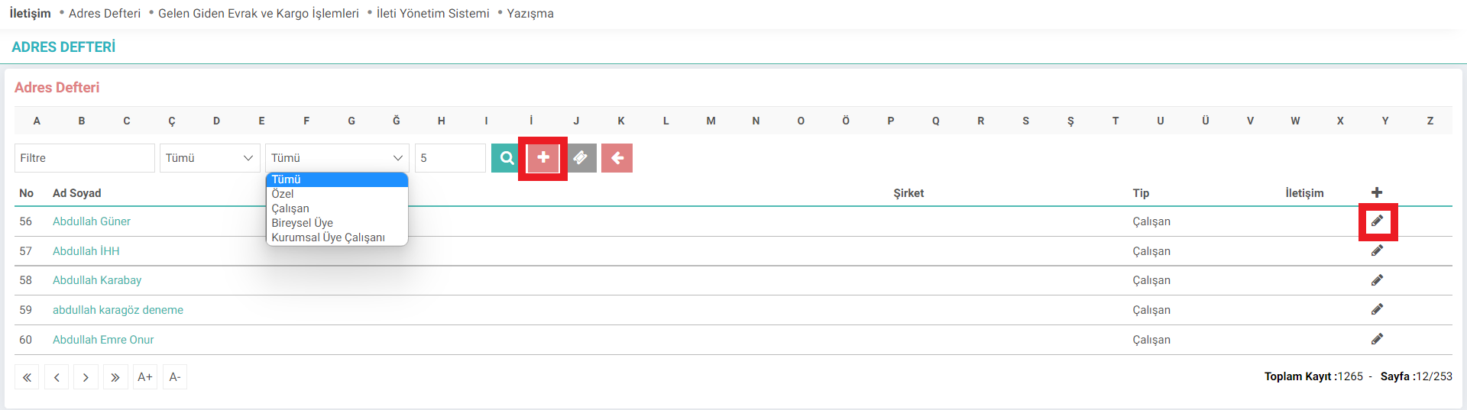Viewport: 1467px width, 410px height.
Task: Click the teal search magnifier button
Action: pos(505,158)
